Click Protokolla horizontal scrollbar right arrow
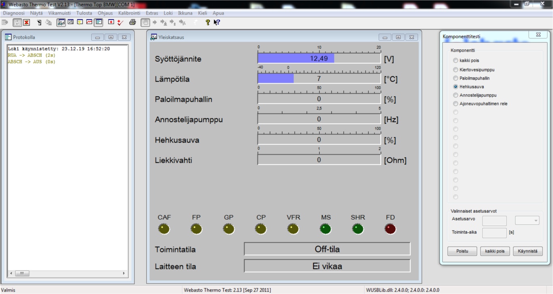 tap(124, 273)
